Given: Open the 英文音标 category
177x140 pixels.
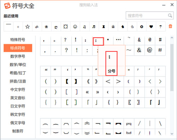Looking at the screenshot, I should click(x=18, y=98).
